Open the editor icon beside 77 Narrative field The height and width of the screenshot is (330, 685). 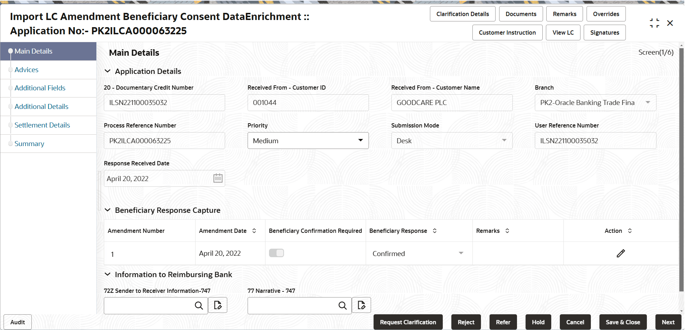[361, 306]
